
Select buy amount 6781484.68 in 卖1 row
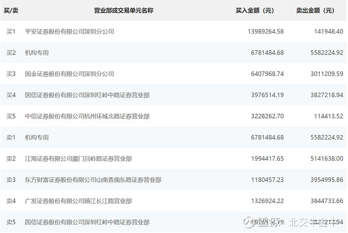tap(268, 138)
